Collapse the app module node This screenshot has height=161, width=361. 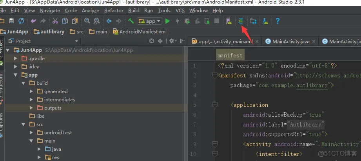click(x=15, y=75)
